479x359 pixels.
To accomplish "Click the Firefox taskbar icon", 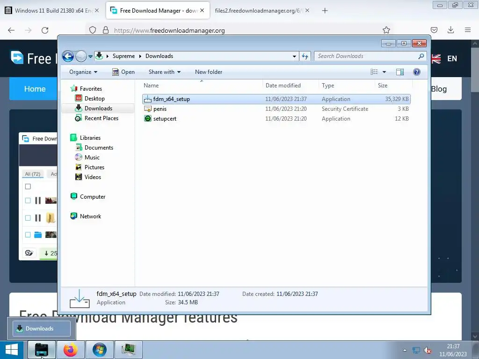I will tap(71, 350).
